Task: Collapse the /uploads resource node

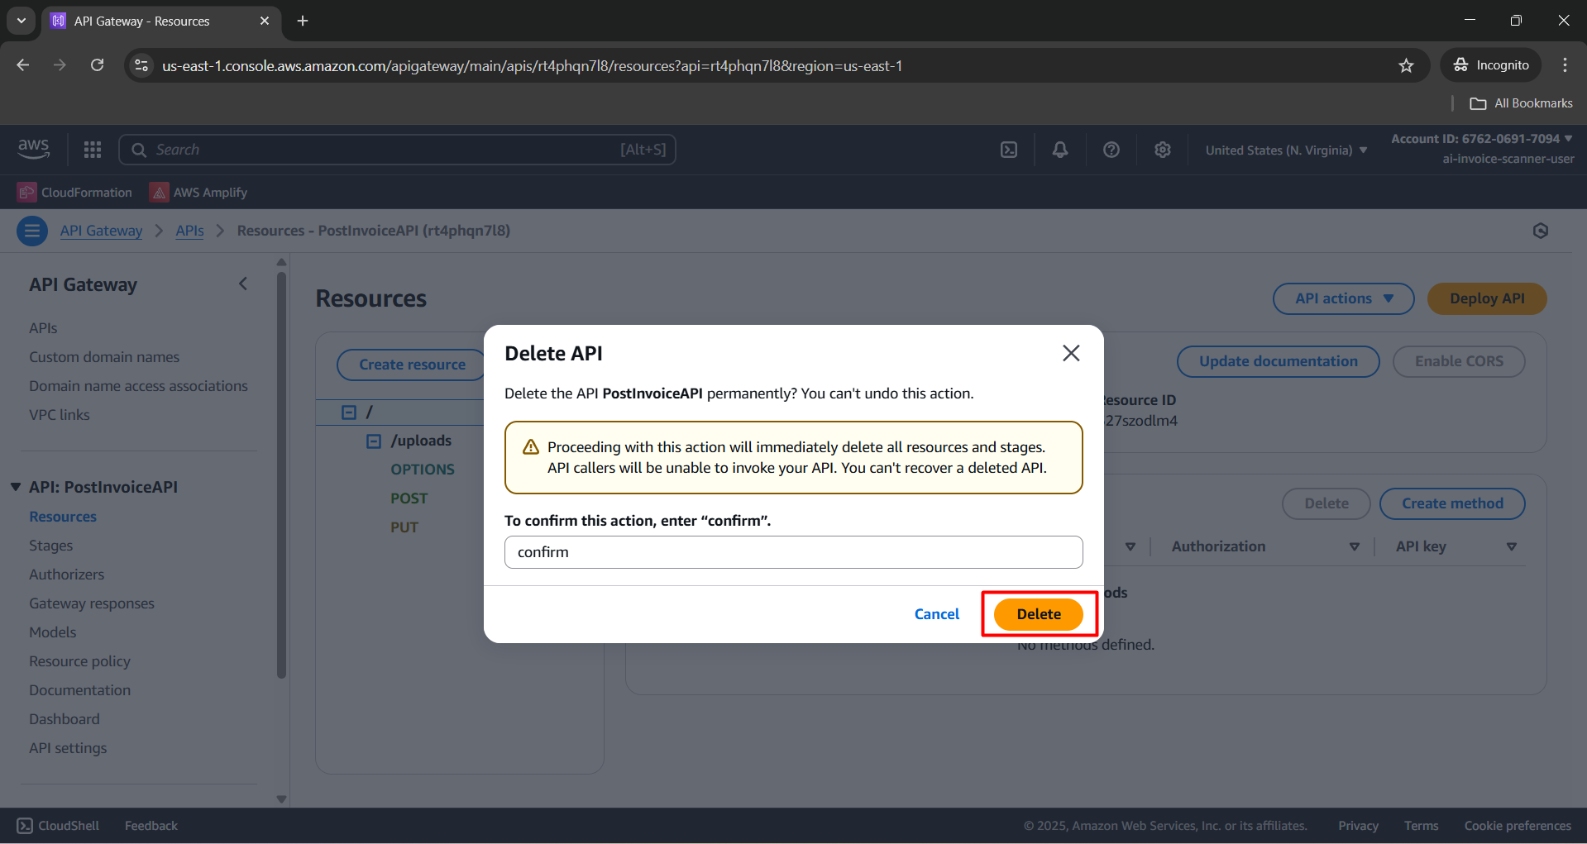Action: (x=372, y=441)
